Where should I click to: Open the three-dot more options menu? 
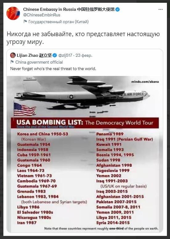160,10
